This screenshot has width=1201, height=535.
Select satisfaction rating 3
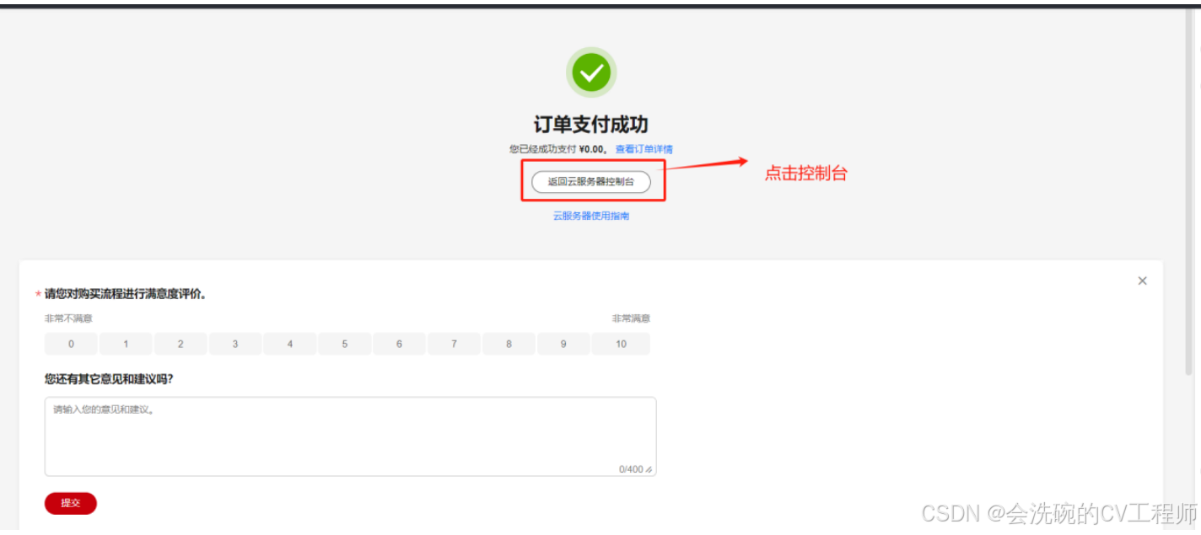235,344
